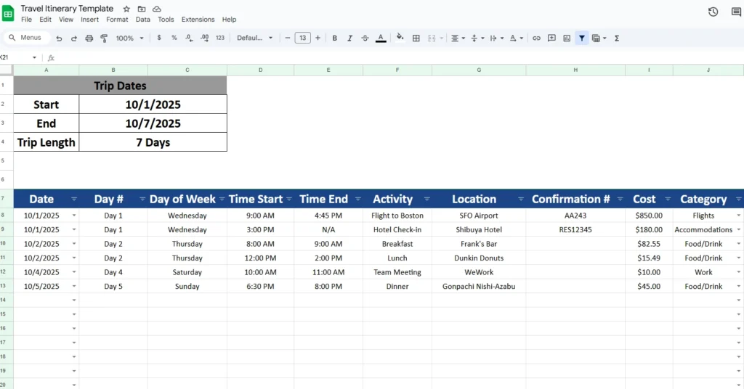Open horizontal align options
This screenshot has height=389, width=744.
(458, 38)
